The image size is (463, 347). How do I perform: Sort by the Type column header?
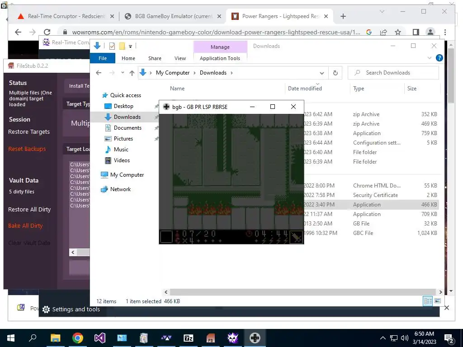pos(359,89)
